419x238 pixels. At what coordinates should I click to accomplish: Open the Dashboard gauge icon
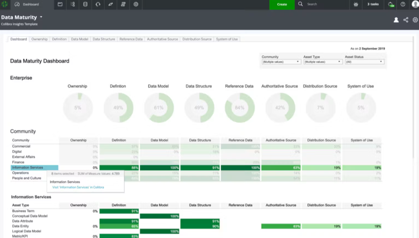(x=17, y=4)
